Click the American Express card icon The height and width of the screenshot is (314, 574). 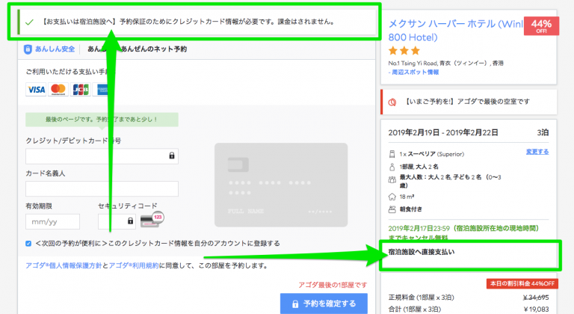pyautogui.click(x=102, y=90)
